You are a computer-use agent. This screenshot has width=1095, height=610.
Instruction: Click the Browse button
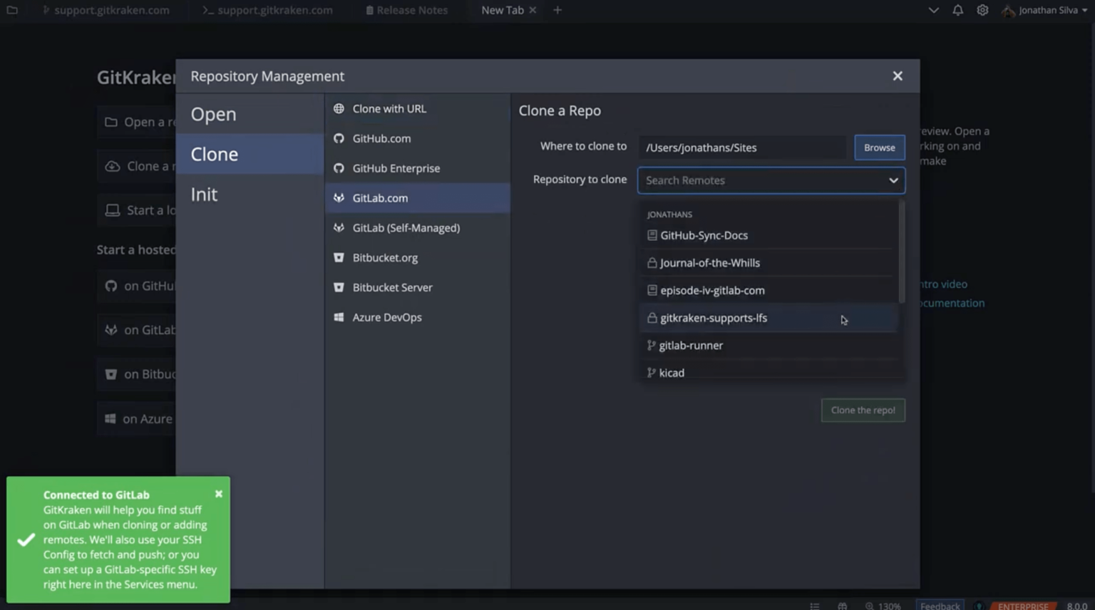879,148
